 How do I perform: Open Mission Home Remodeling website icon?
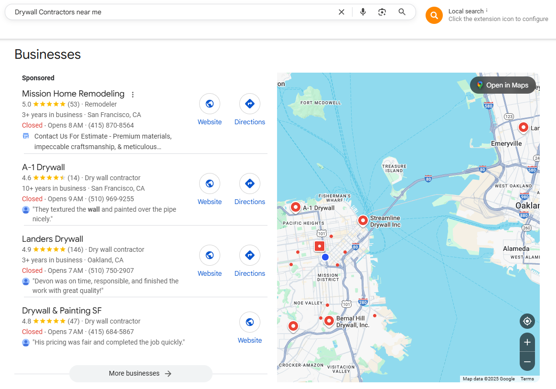tap(209, 104)
